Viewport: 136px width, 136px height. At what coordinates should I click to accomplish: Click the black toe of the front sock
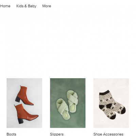point(113,117)
